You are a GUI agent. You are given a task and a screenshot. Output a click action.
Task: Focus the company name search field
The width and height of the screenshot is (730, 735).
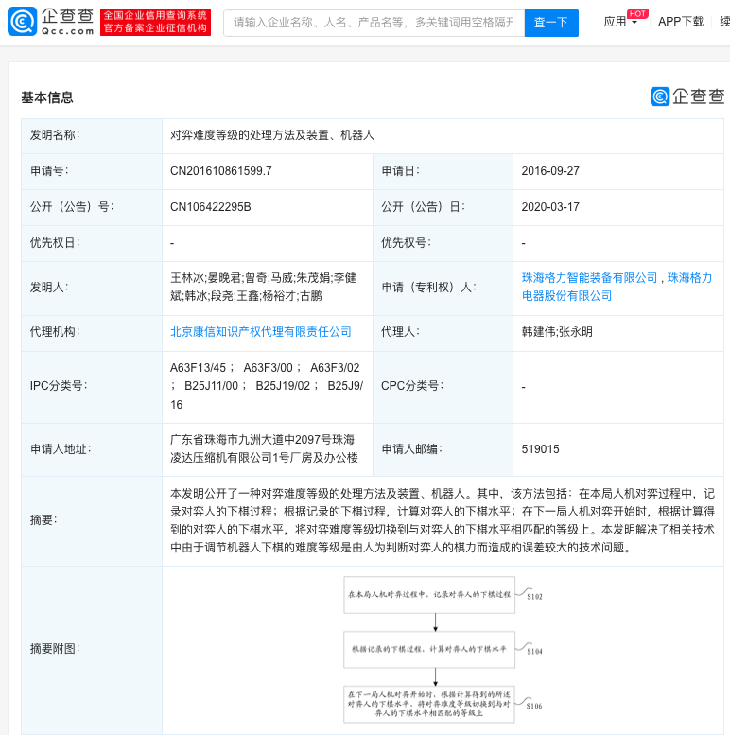pos(374,23)
